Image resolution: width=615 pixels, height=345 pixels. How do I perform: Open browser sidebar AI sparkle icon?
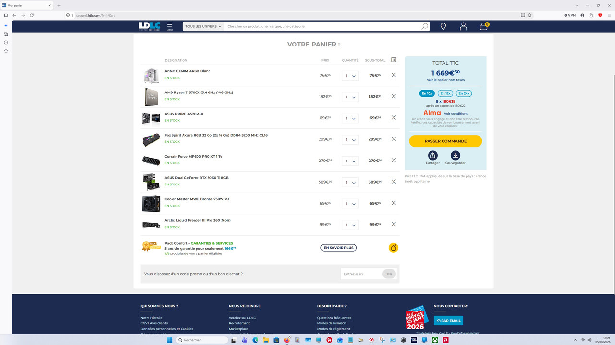click(6, 26)
